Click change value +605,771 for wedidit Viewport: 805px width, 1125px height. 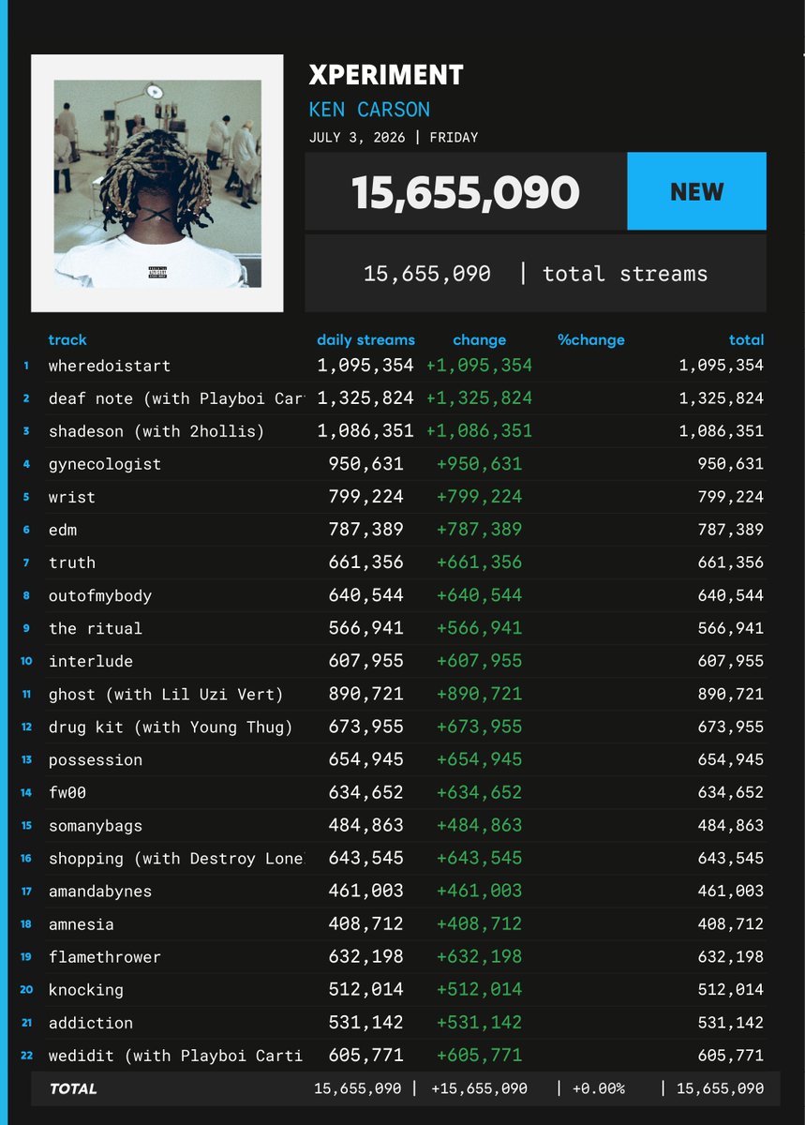click(479, 1056)
